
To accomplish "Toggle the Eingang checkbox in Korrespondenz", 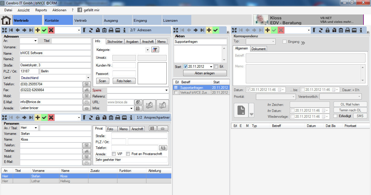I will point(284,42).
